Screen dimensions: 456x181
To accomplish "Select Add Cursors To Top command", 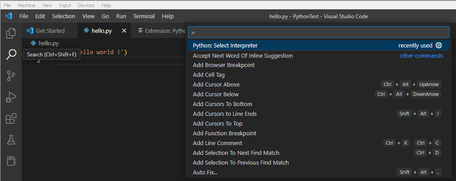I will tap(318, 124).
